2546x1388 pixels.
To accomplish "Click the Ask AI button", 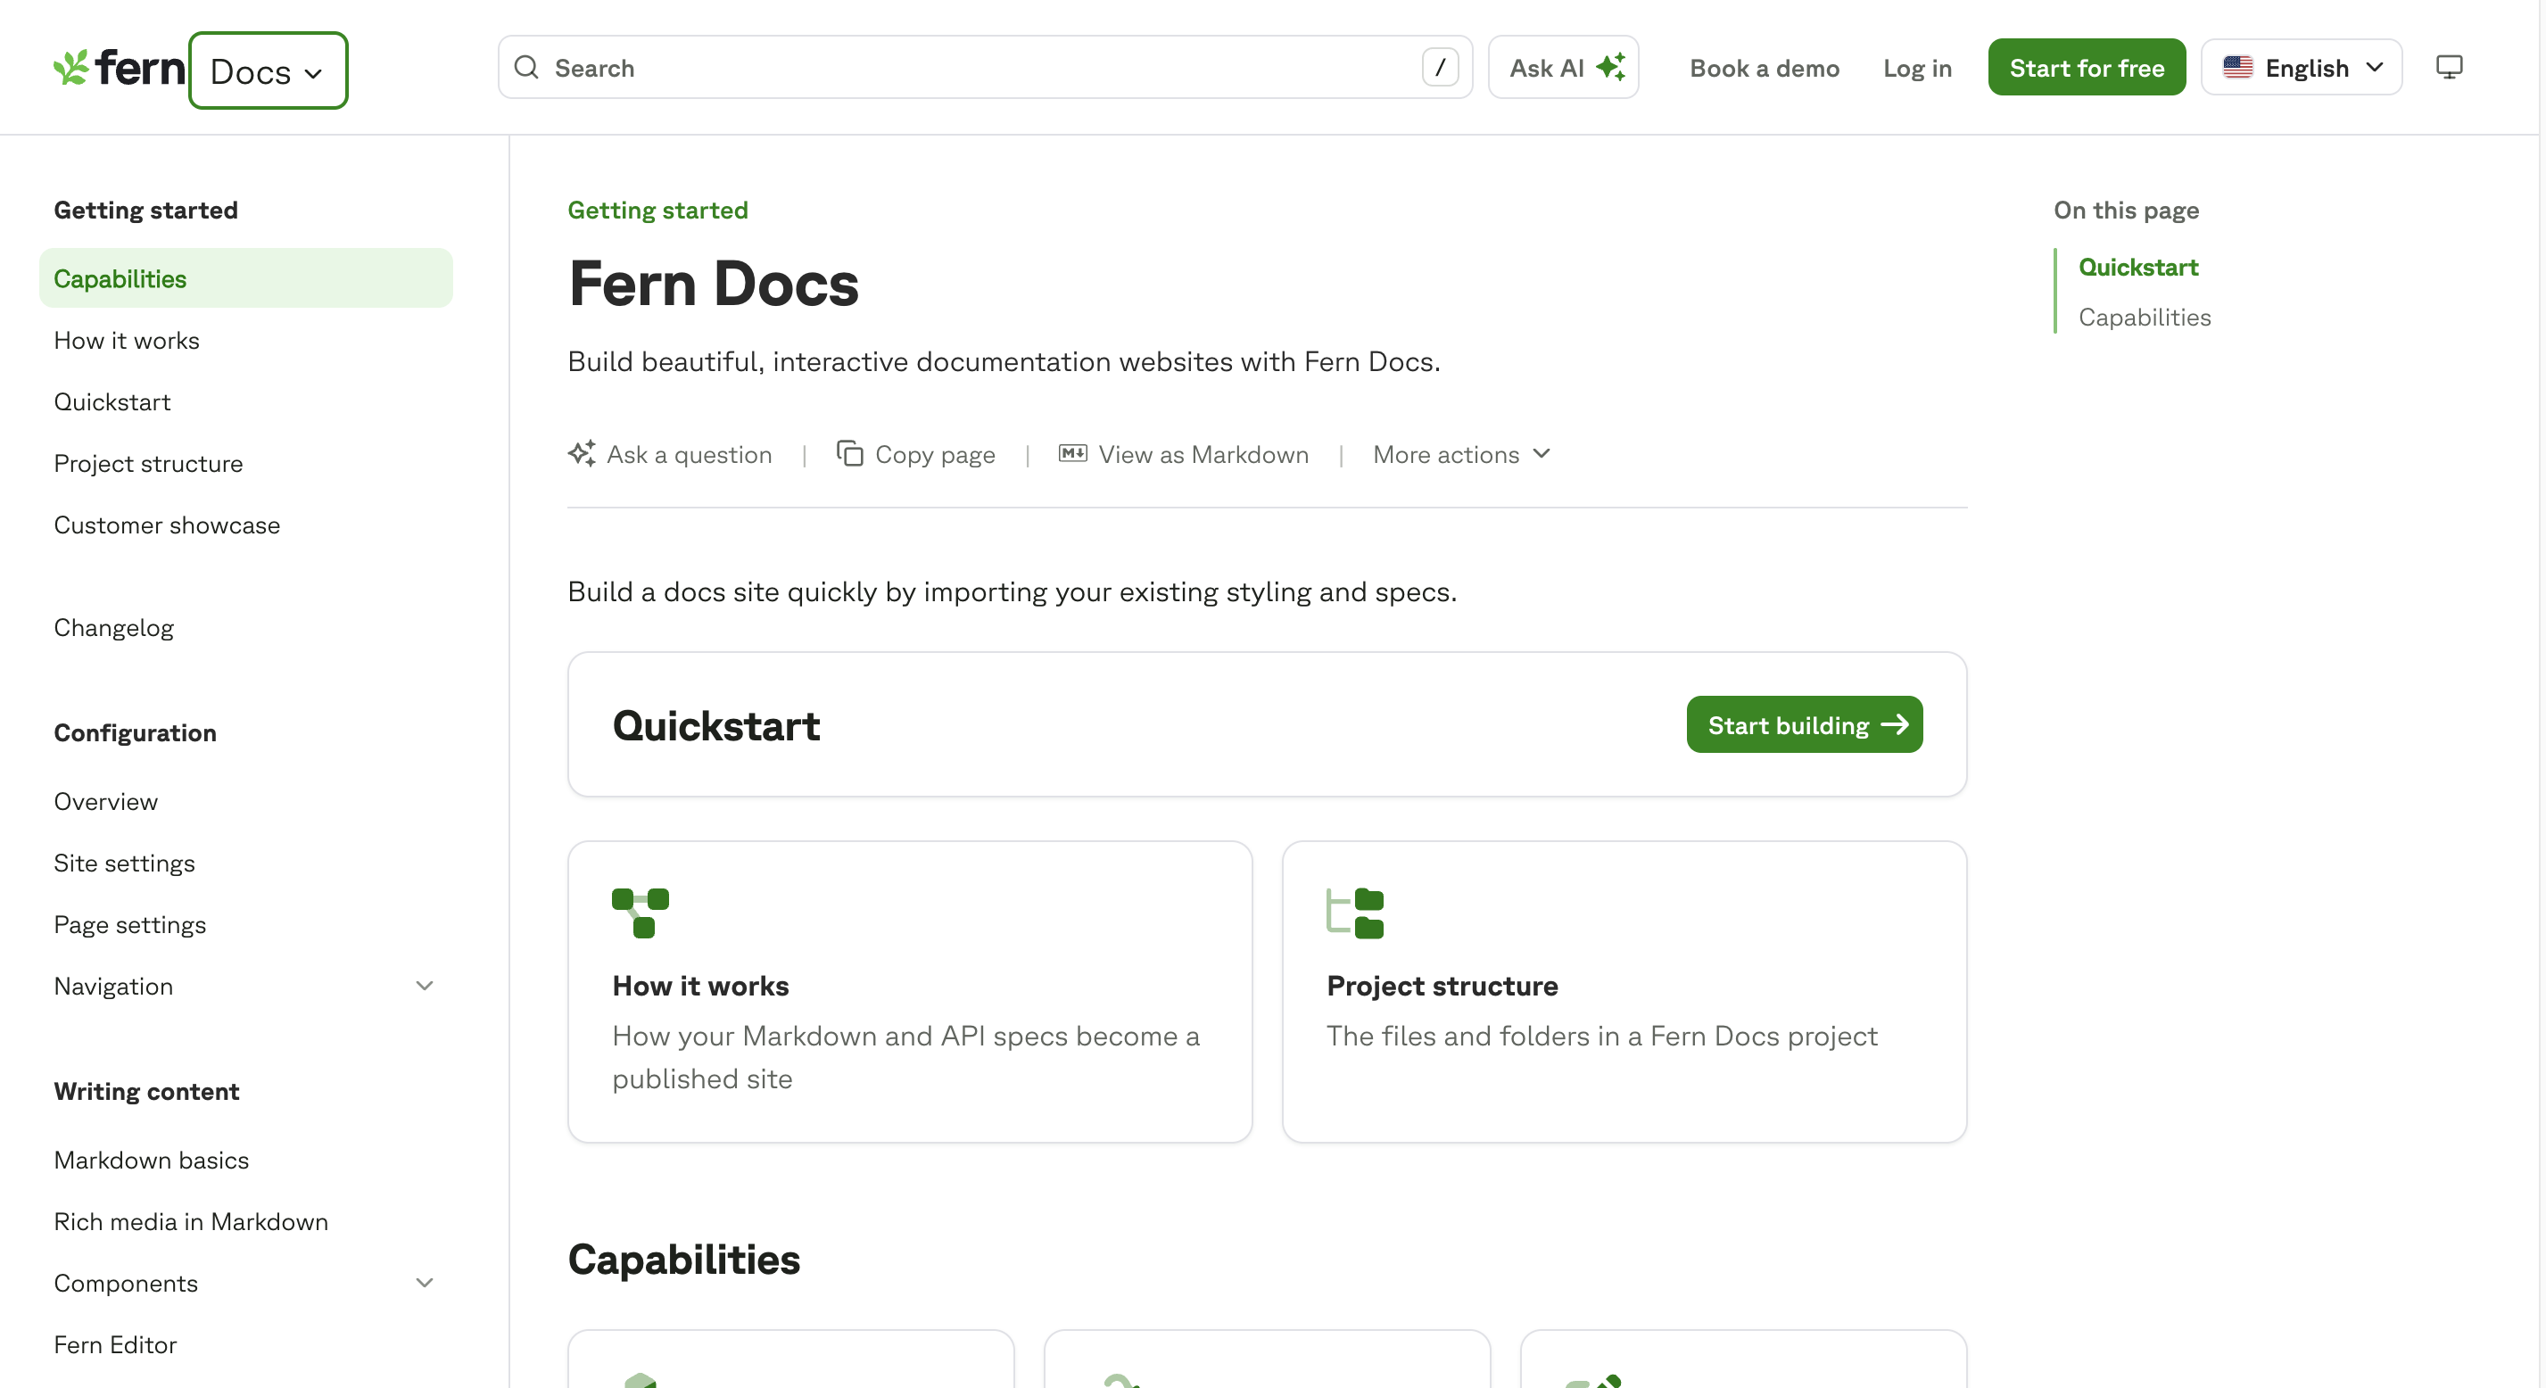I will click(1563, 67).
